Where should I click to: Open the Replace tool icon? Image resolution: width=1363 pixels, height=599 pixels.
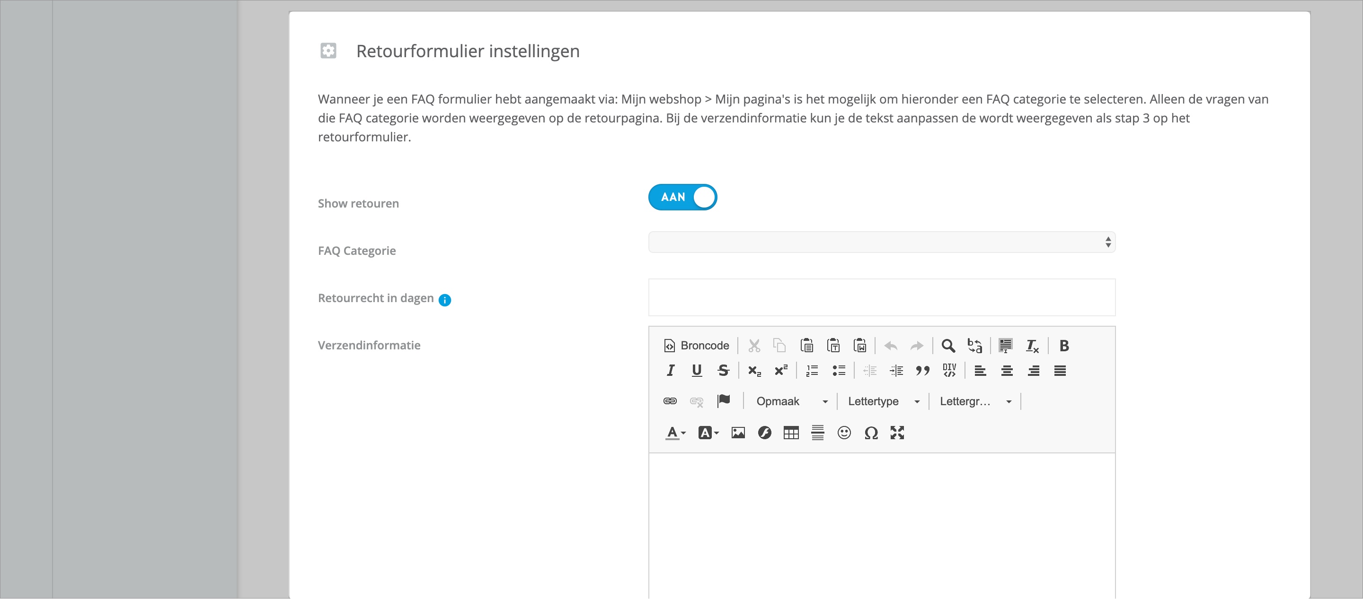coord(974,345)
